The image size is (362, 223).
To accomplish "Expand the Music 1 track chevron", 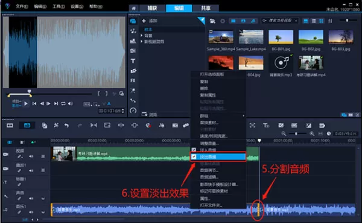I will coord(43,212).
